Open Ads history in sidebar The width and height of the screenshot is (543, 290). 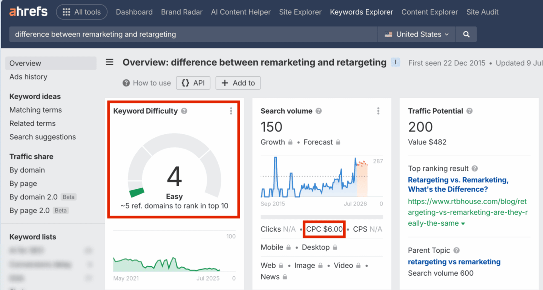[28, 77]
